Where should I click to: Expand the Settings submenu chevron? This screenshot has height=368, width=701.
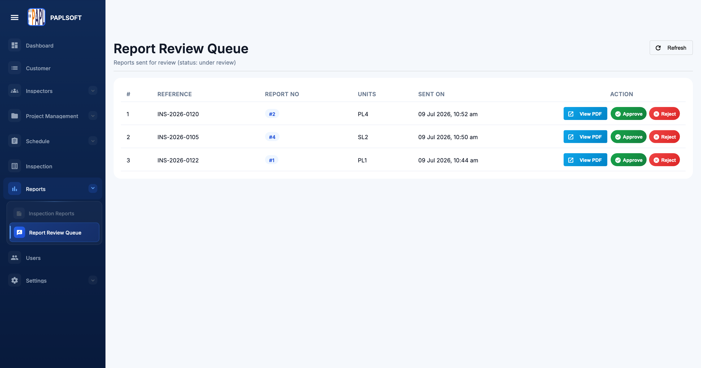[x=93, y=280]
